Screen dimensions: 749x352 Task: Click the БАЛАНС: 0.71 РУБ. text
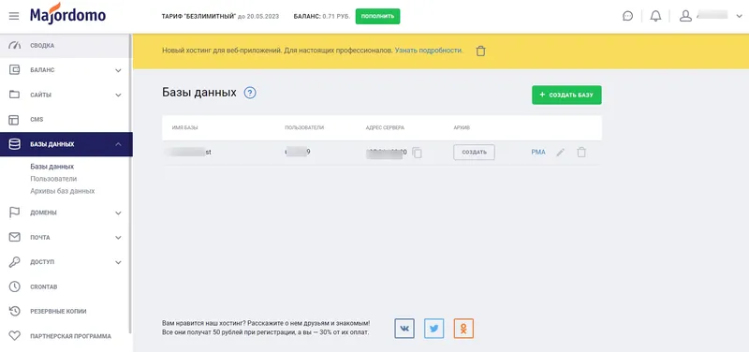[x=322, y=16]
